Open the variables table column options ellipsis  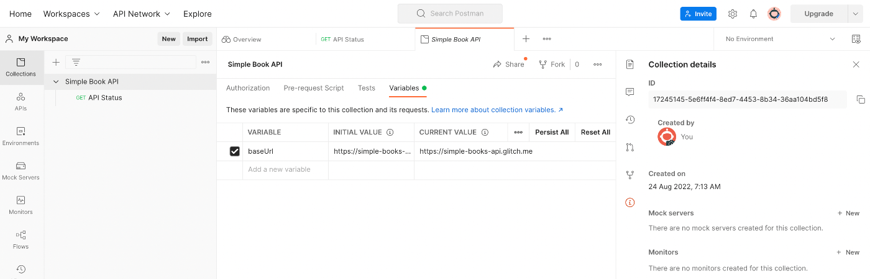[x=518, y=132]
